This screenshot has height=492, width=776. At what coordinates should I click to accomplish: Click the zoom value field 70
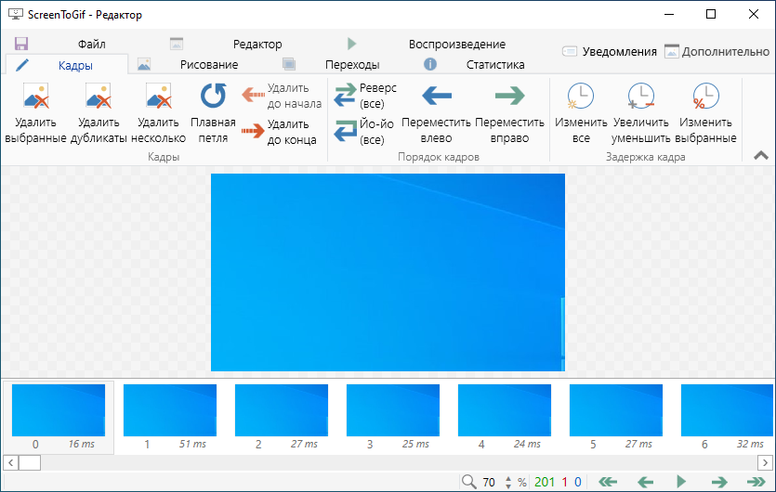point(489,482)
